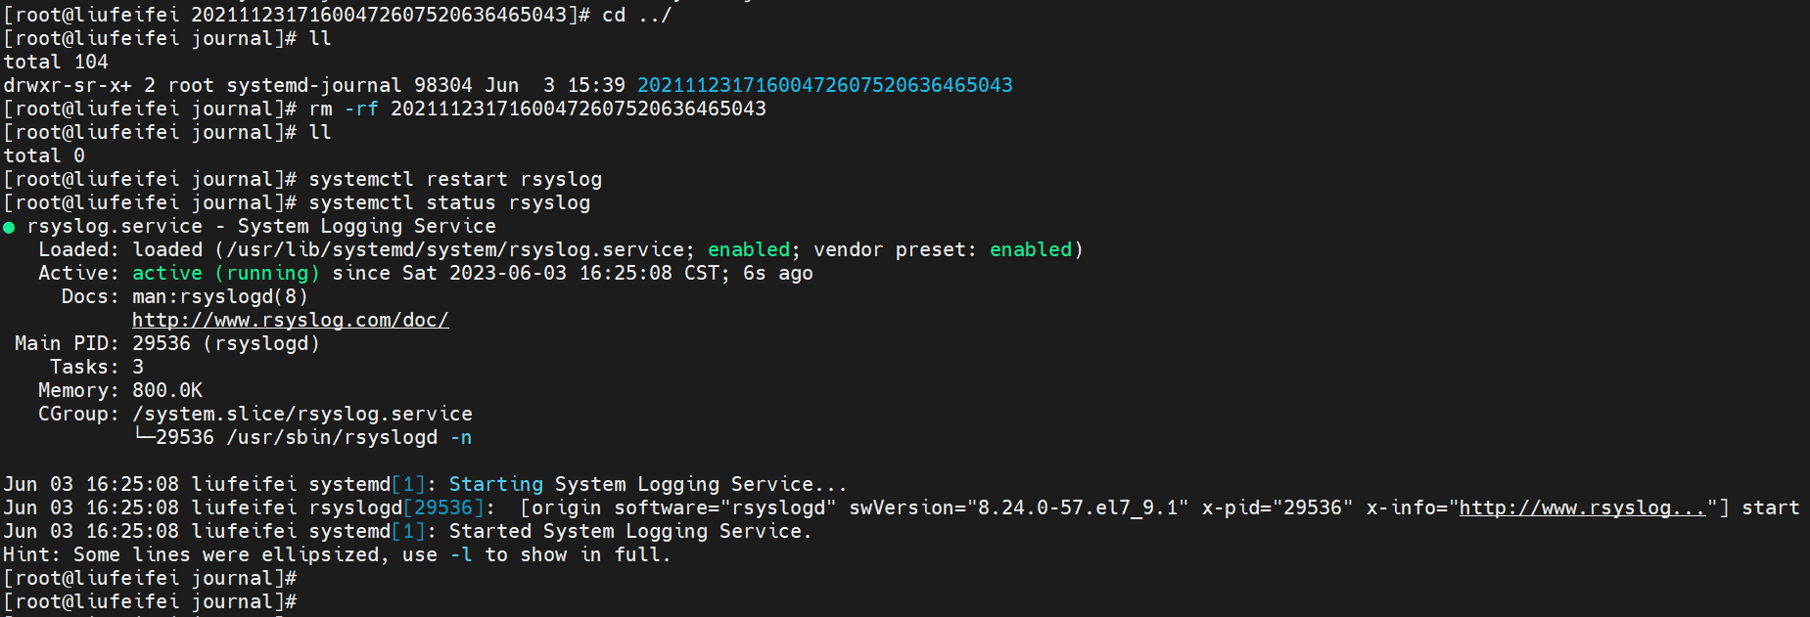
Task: Click the blue journal directory name
Action: [824, 86]
